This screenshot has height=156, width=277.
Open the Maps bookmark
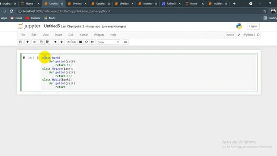(x=50, y=18)
